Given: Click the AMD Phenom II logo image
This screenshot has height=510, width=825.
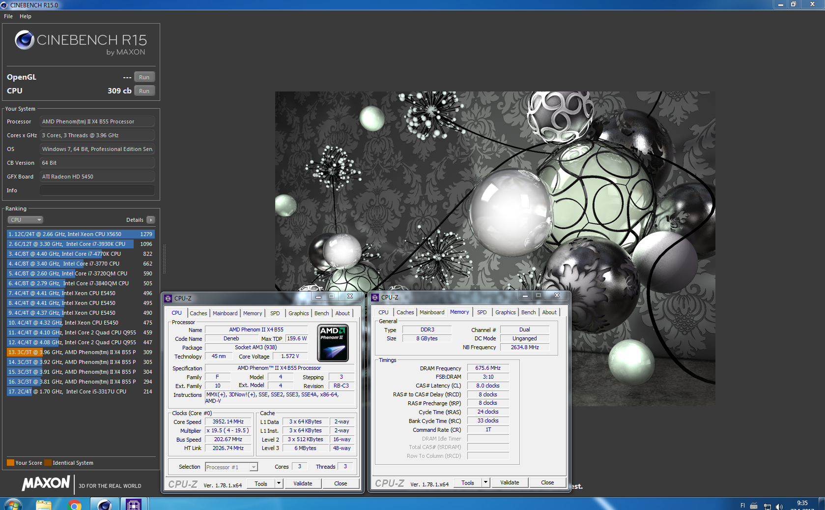Looking at the screenshot, I should [333, 343].
